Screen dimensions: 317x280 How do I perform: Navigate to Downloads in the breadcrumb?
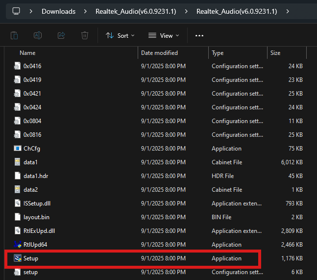tap(58, 11)
